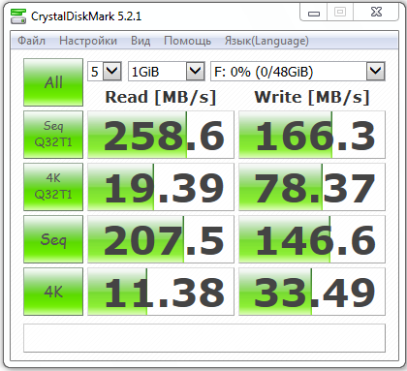Open the drive selector showing F: 0%
407x371 pixels.
tap(297, 71)
